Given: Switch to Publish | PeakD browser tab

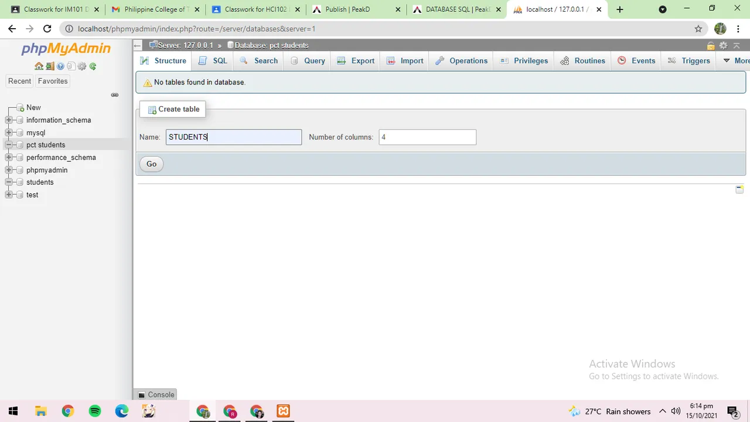Looking at the screenshot, I should pyautogui.click(x=357, y=9).
